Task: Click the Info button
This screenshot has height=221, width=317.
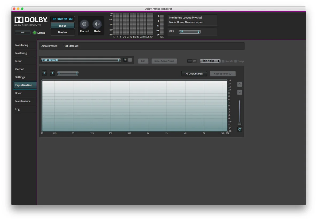Action: [x=23, y=33]
